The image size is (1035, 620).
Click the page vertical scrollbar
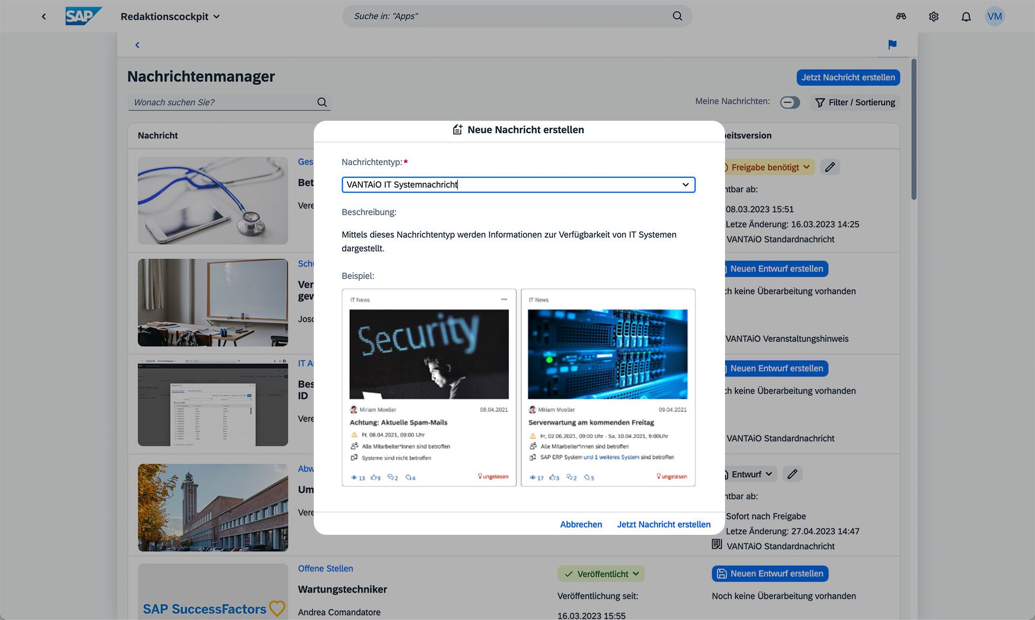tap(914, 129)
